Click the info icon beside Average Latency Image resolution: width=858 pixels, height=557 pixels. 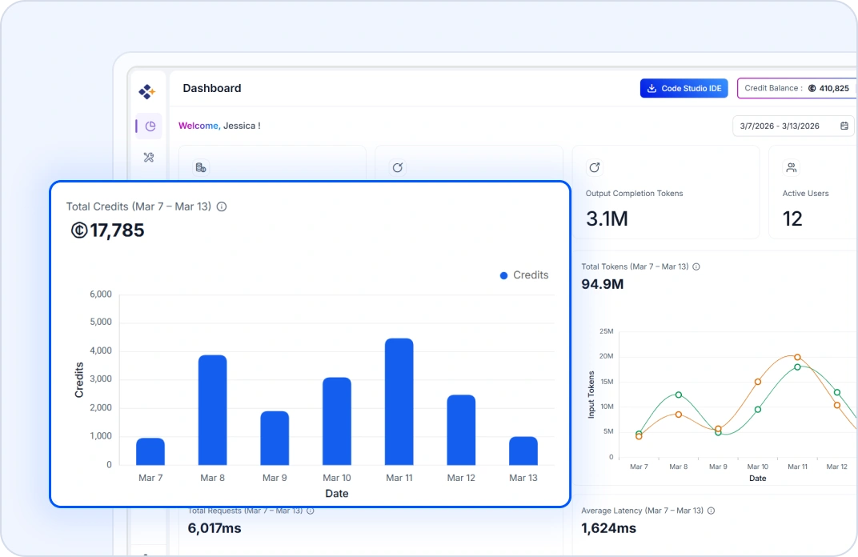pyautogui.click(x=712, y=510)
